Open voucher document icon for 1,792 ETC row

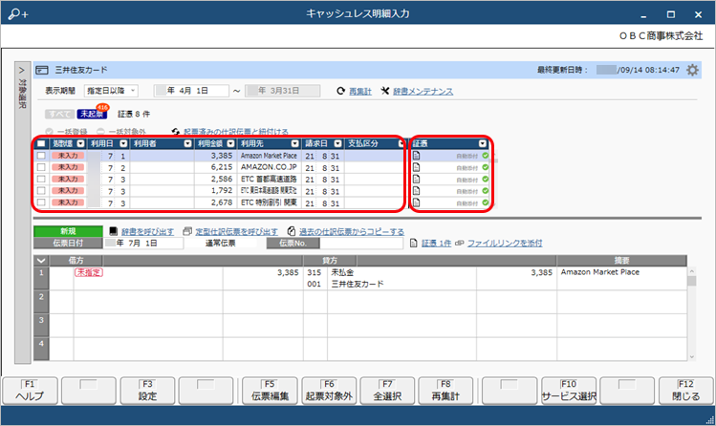[x=416, y=191]
